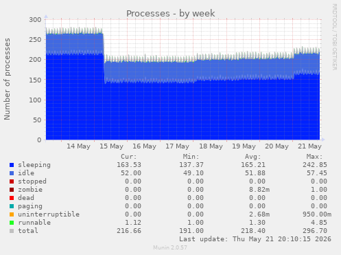The height and width of the screenshot is (255, 341).
Task: Click the 'Max:' column header
Action: pos(314,157)
